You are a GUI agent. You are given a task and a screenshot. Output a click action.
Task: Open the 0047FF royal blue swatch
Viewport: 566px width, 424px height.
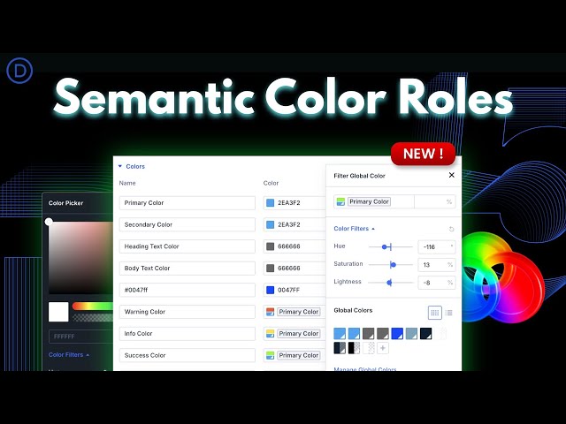[x=270, y=290]
